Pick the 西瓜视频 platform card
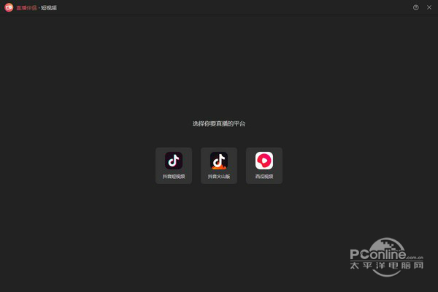This screenshot has height=292, width=438. click(264, 166)
